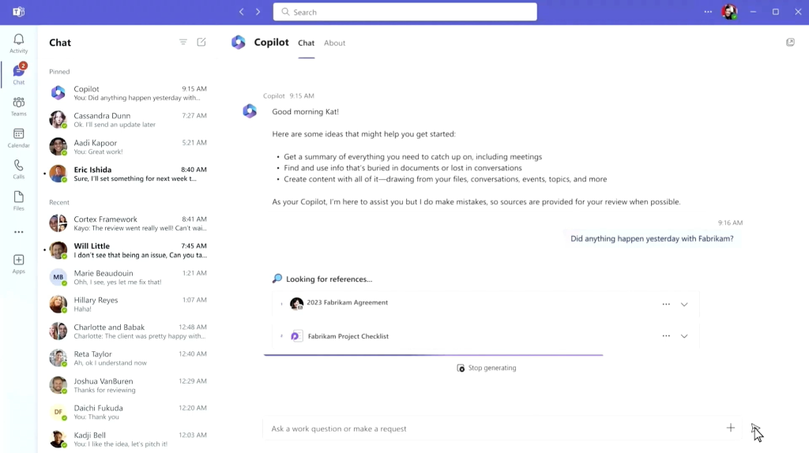The image size is (809, 453).
Task: Filter the chat list
Action: point(183,43)
